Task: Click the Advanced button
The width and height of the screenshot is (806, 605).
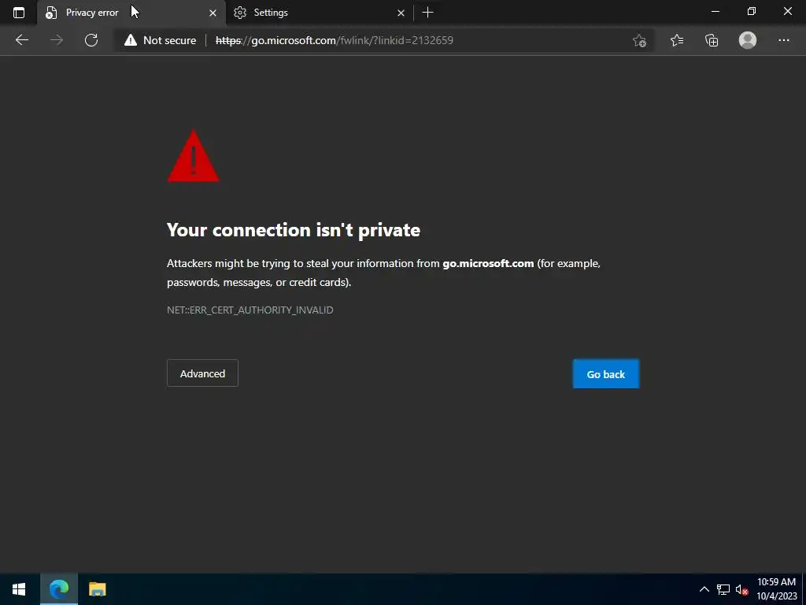Action: [202, 373]
